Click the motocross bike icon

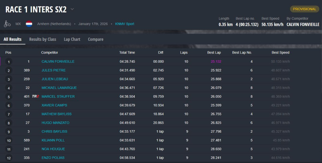(7, 24)
